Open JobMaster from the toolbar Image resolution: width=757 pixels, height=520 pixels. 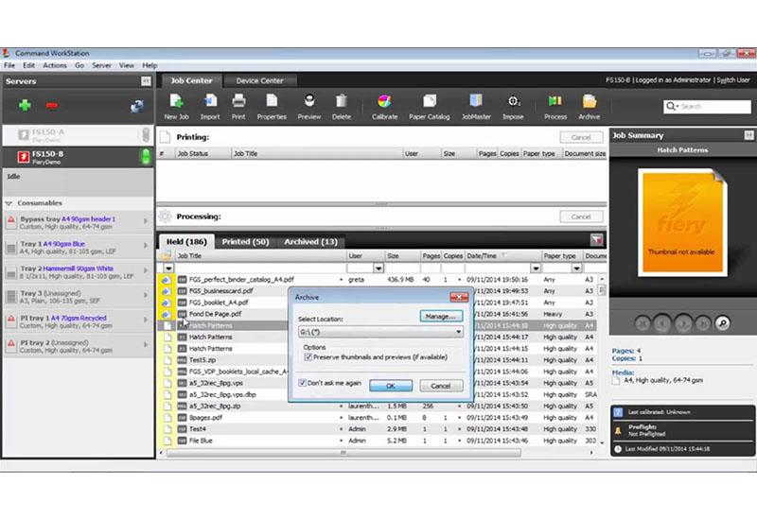[475, 102]
